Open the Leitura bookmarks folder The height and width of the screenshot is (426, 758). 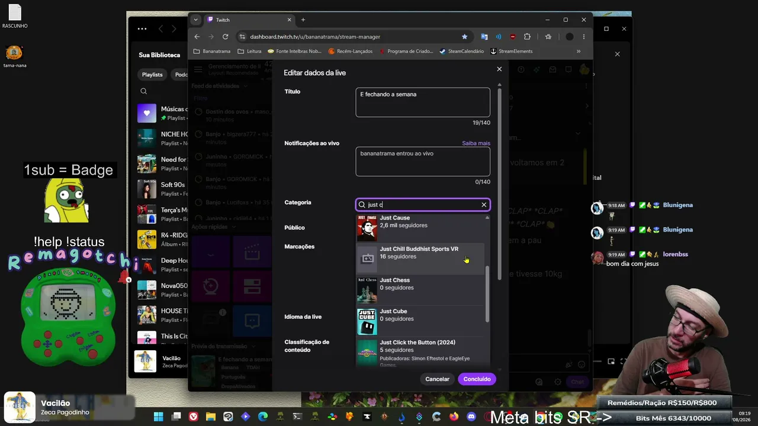pos(249,51)
